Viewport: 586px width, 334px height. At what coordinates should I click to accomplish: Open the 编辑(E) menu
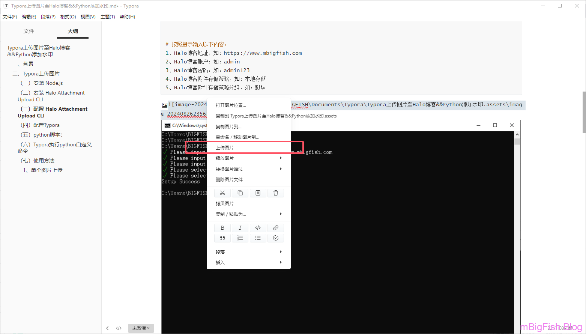click(29, 17)
